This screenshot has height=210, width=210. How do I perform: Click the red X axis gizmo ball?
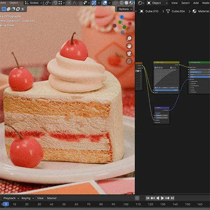[130, 24]
